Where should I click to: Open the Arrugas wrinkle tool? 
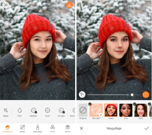coord(61,112)
